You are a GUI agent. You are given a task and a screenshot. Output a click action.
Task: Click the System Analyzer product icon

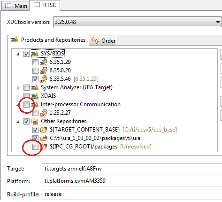coord(35,87)
